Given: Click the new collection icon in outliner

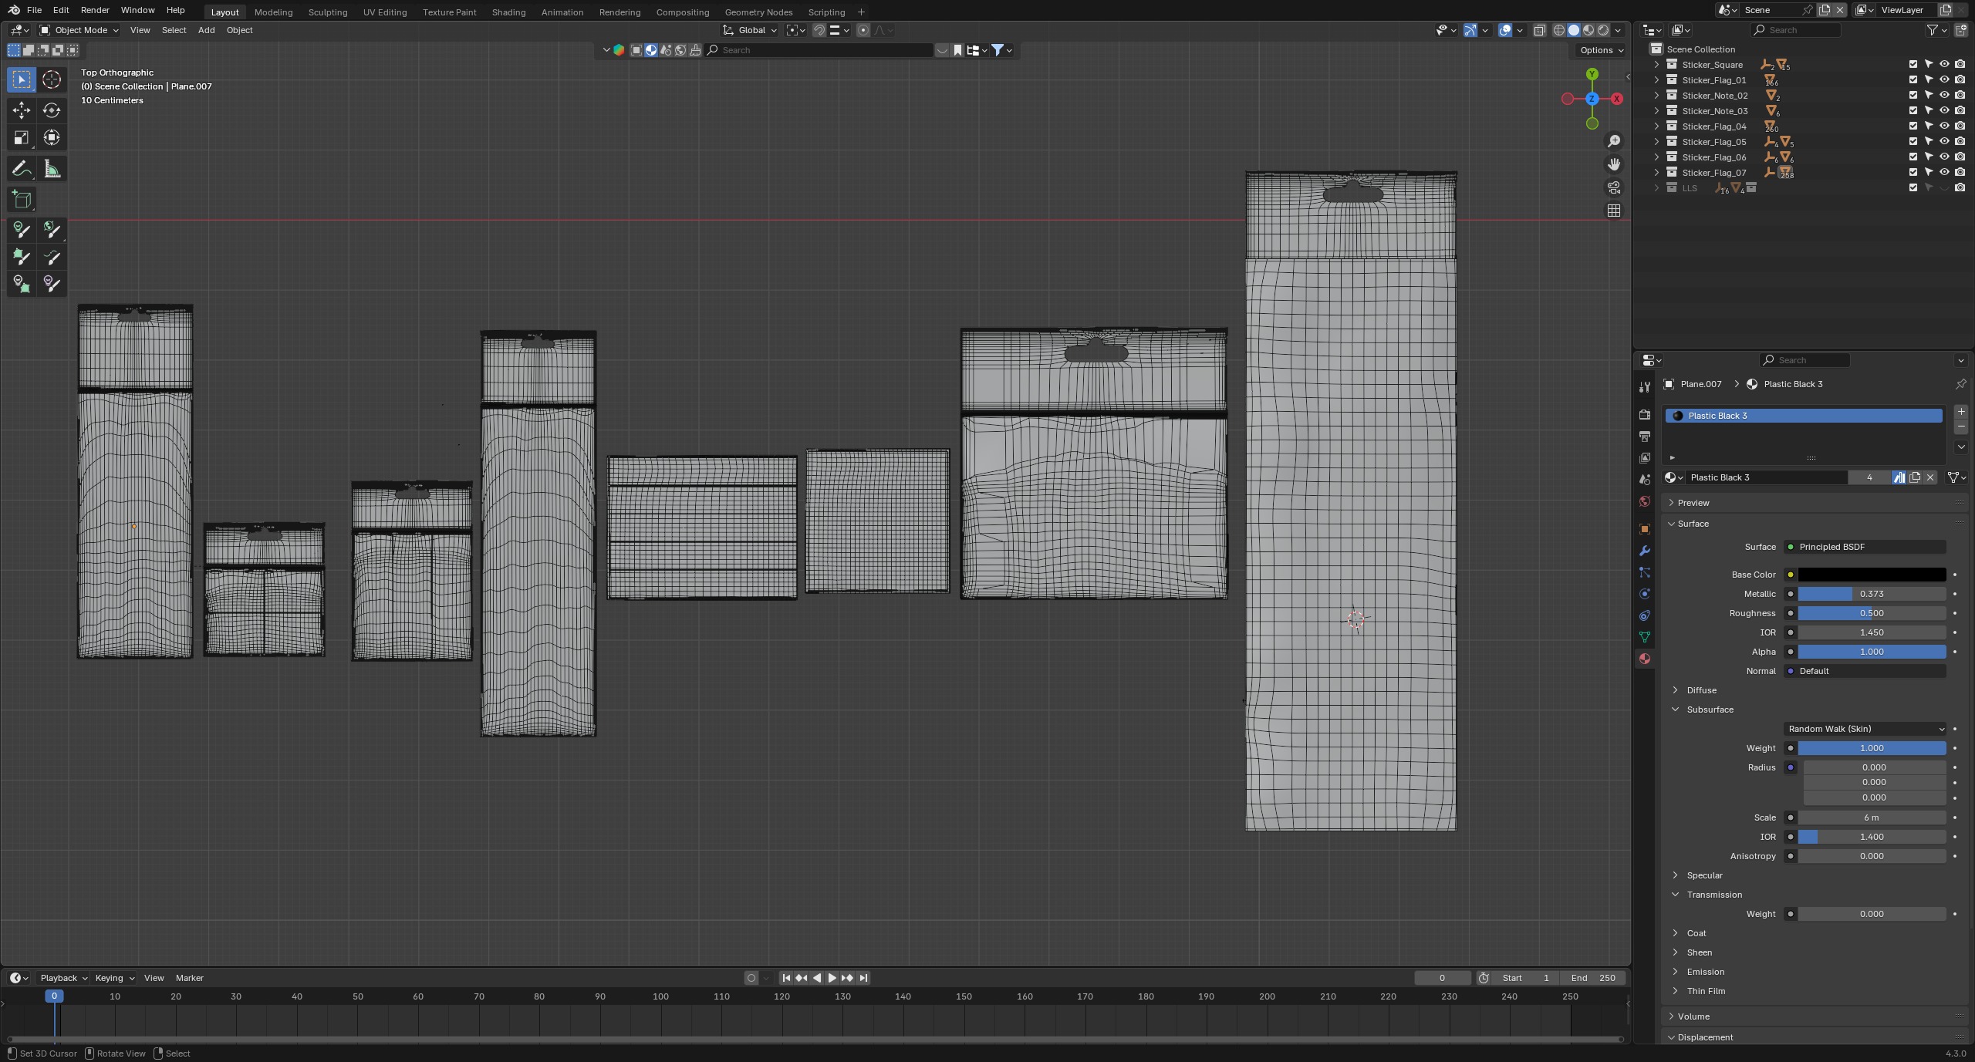Looking at the screenshot, I should 1960,30.
